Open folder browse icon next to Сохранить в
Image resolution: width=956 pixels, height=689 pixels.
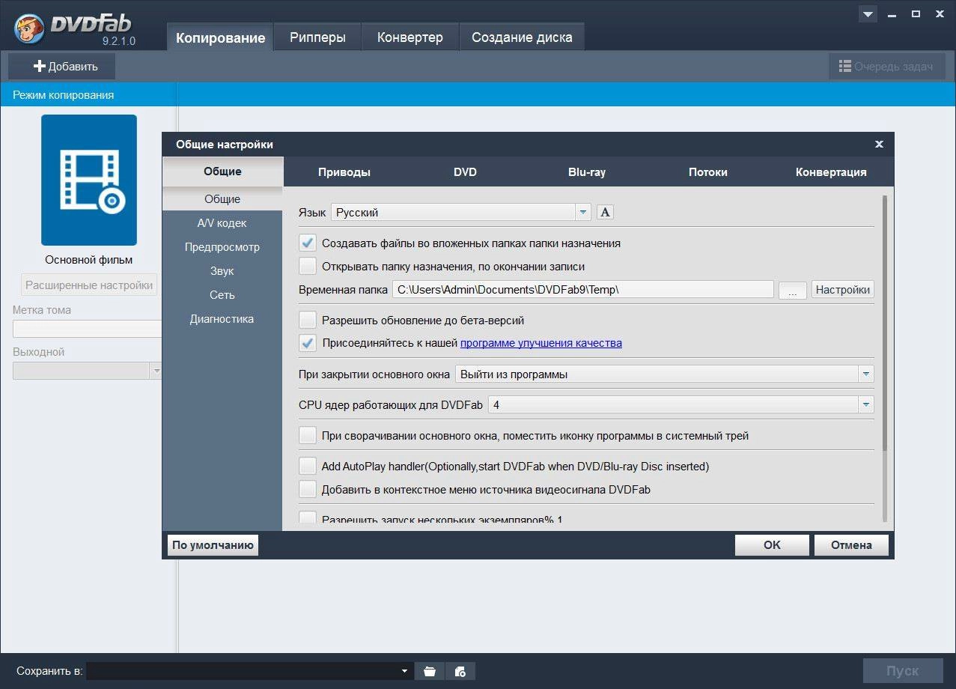coord(429,671)
